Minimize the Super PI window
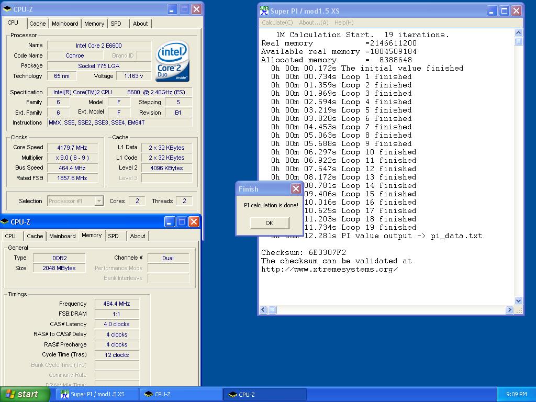536x402 pixels. 492,11
